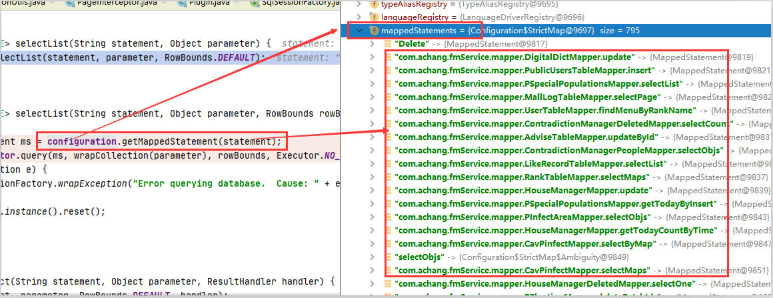Click 'getMappedStatement(statement)' in the code

tap(199, 142)
